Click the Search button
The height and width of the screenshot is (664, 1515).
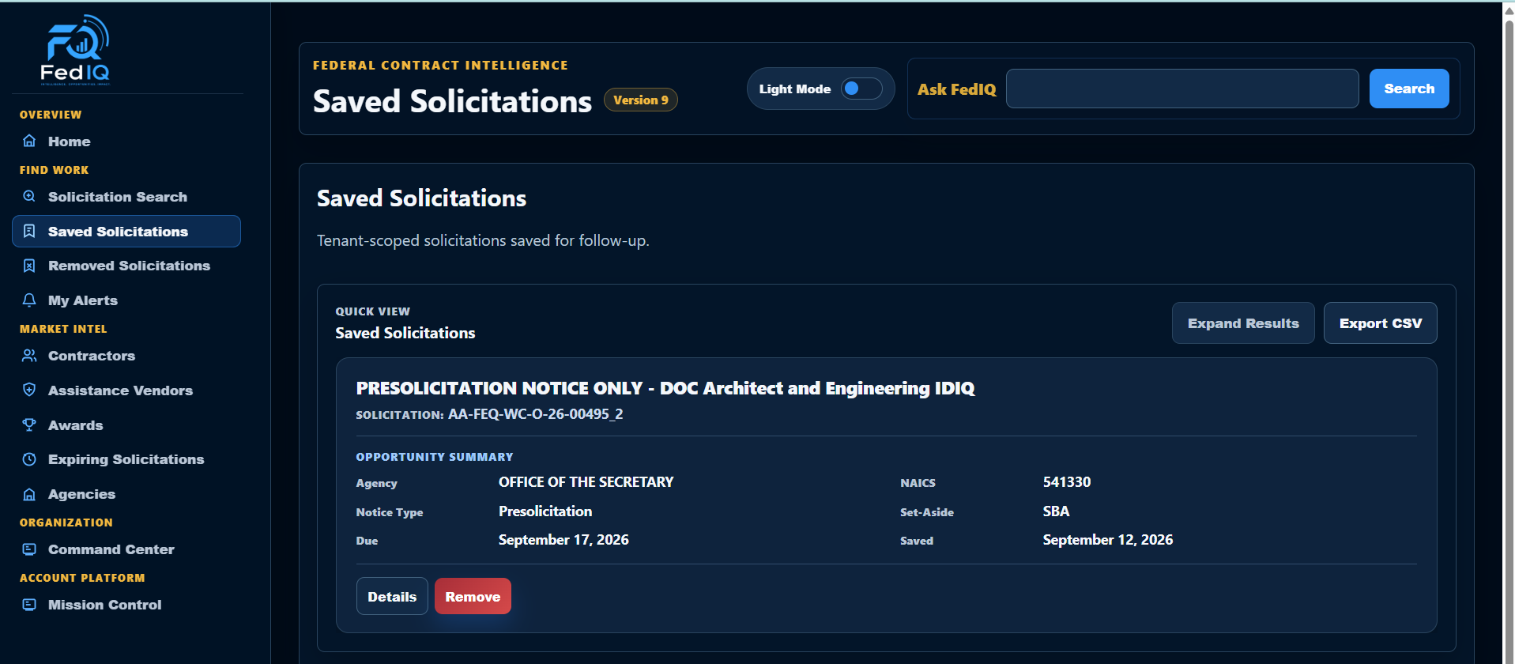tap(1409, 89)
